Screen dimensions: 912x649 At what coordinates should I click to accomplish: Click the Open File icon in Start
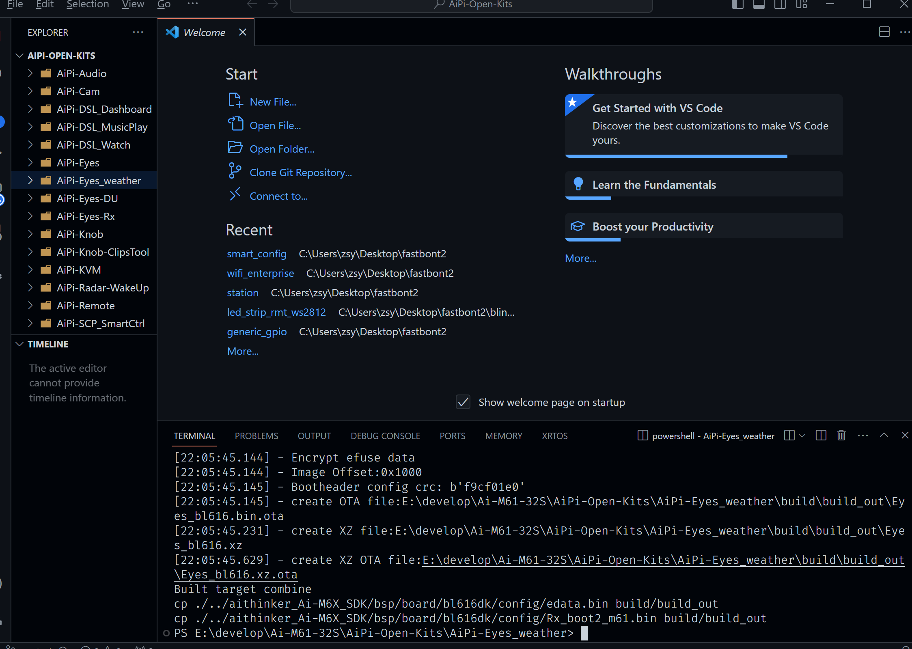tap(235, 124)
